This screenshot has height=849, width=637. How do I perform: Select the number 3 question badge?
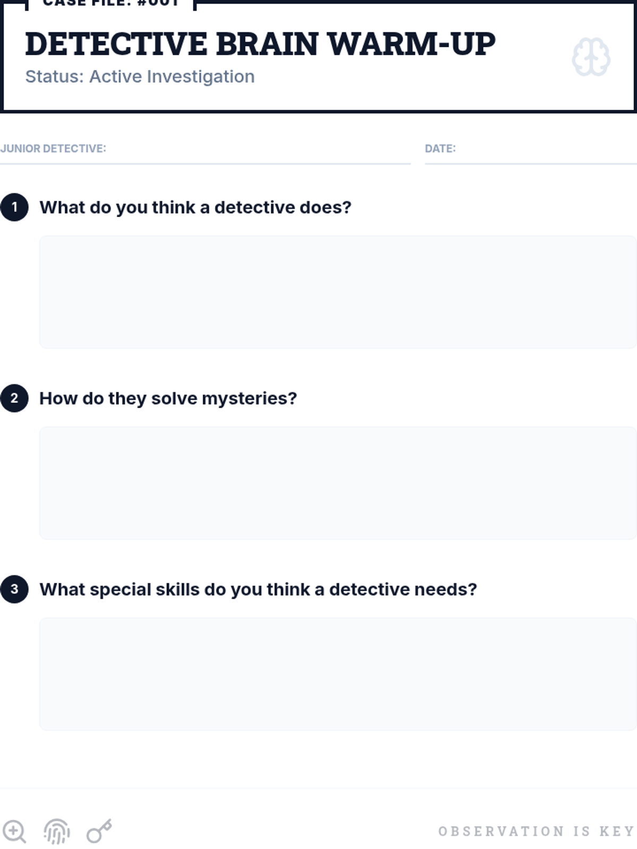pos(14,589)
